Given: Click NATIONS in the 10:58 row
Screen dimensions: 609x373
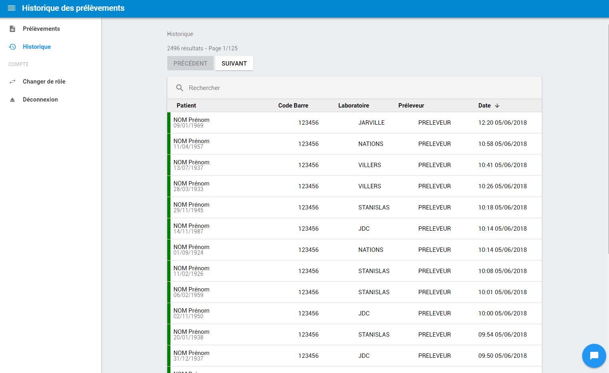Looking at the screenshot, I should coord(371,144).
